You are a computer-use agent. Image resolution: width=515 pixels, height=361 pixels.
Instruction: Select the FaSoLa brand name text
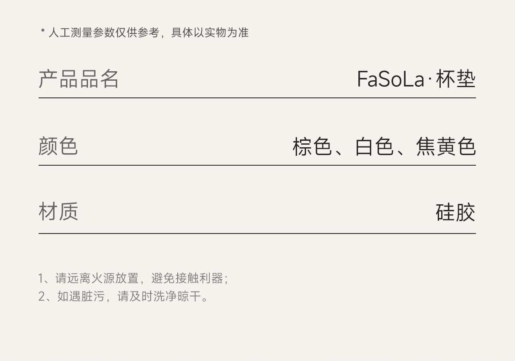(391, 79)
